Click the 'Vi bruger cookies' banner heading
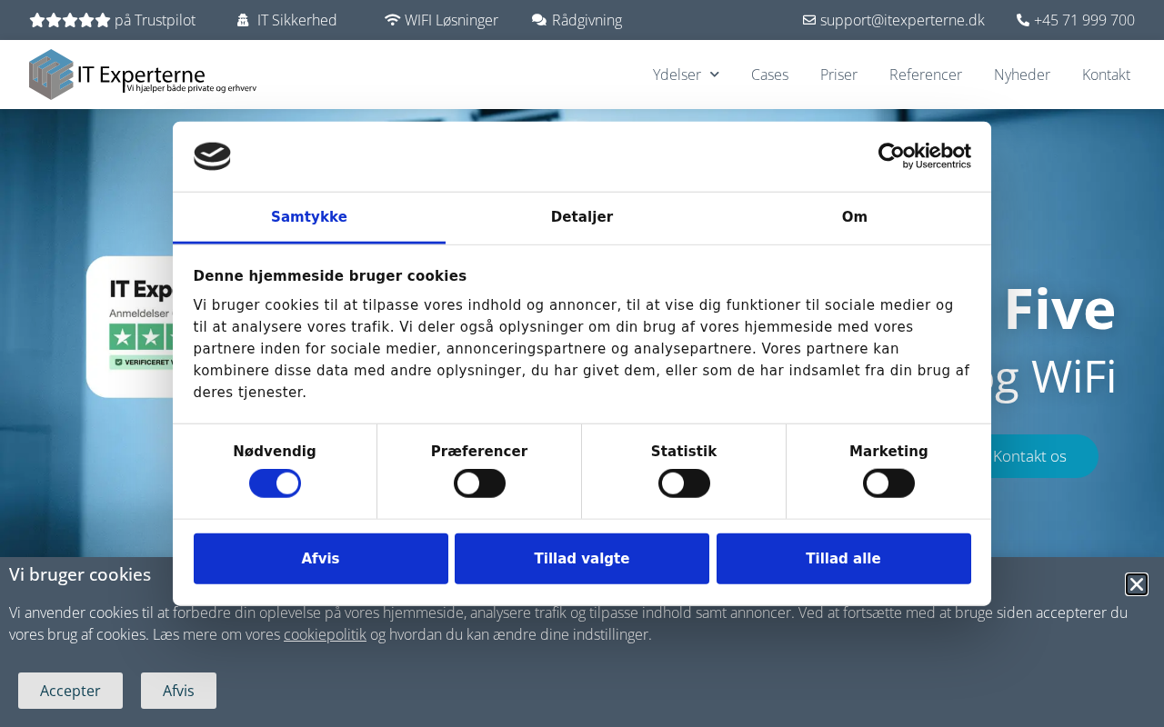This screenshot has width=1164, height=727. (80, 574)
